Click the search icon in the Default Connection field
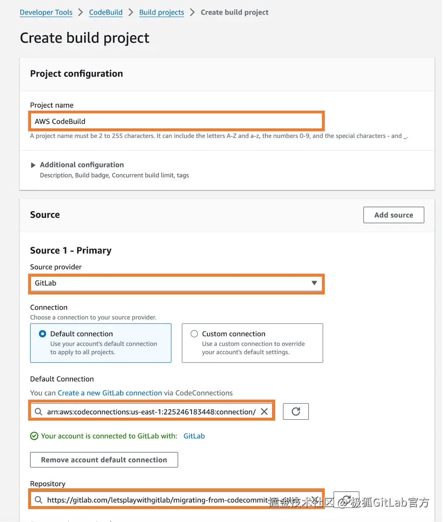The height and width of the screenshot is (522, 443). point(39,412)
